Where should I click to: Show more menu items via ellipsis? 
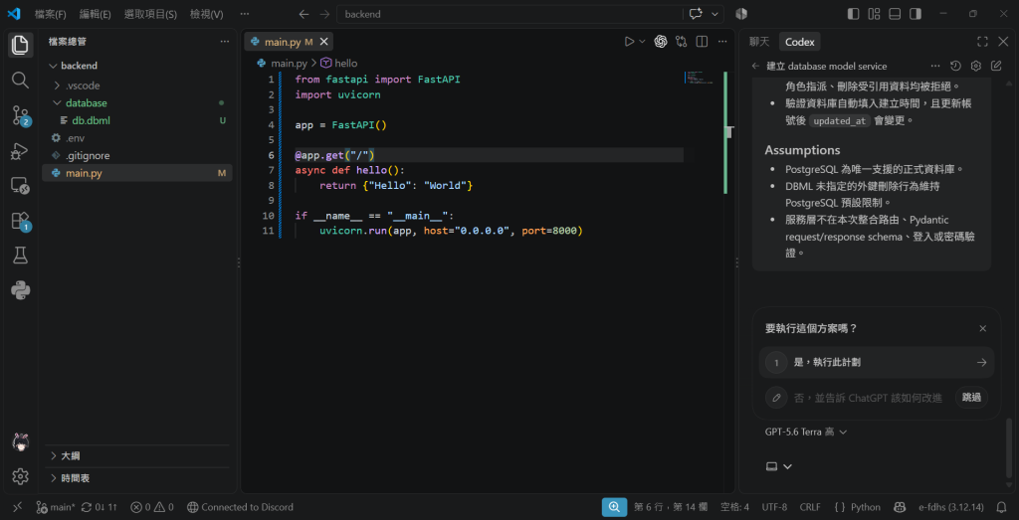point(244,14)
